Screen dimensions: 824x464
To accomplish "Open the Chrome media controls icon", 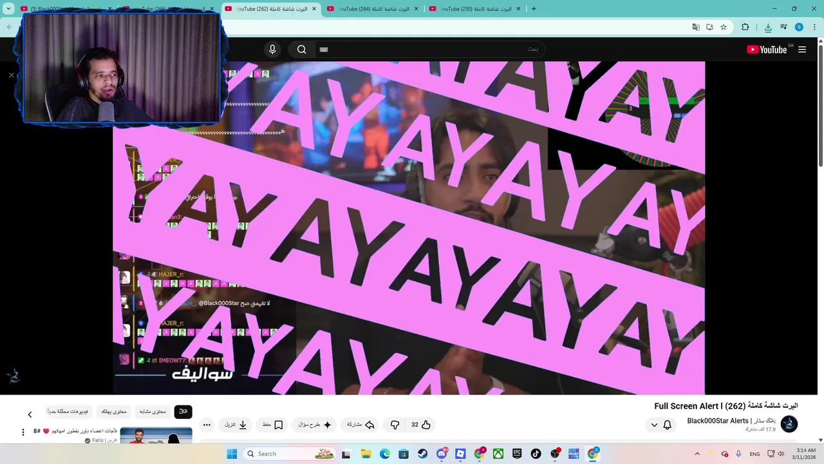I will (x=783, y=27).
